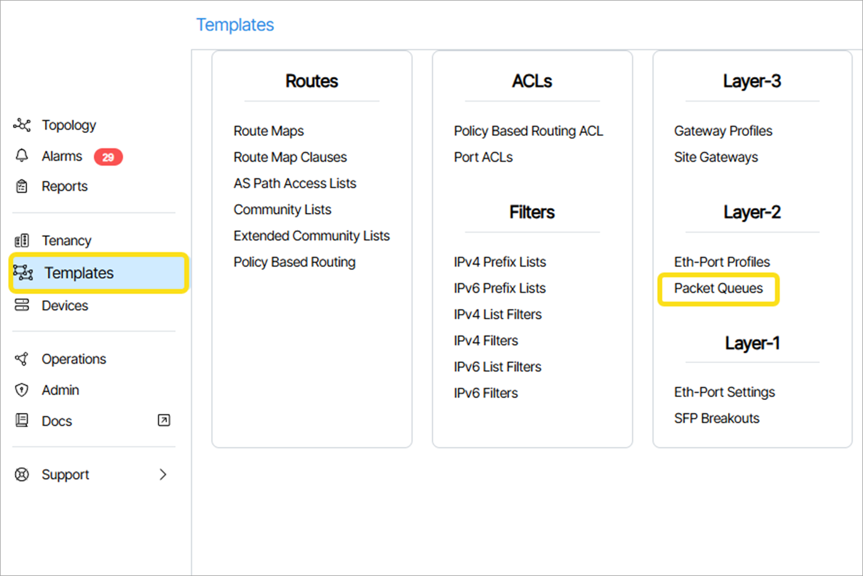This screenshot has height=576, width=863.
Task: Click the Templates page heading
Action: pos(235,25)
